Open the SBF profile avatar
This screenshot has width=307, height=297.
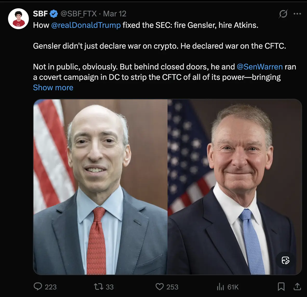click(18, 18)
